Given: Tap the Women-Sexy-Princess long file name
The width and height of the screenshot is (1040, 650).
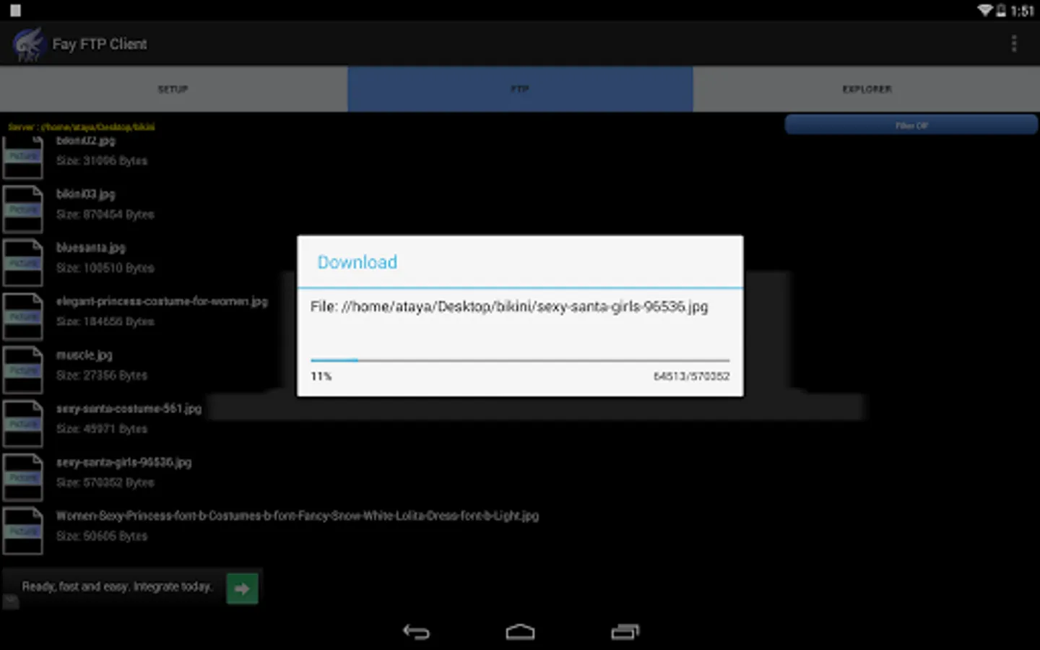Looking at the screenshot, I should click(298, 516).
